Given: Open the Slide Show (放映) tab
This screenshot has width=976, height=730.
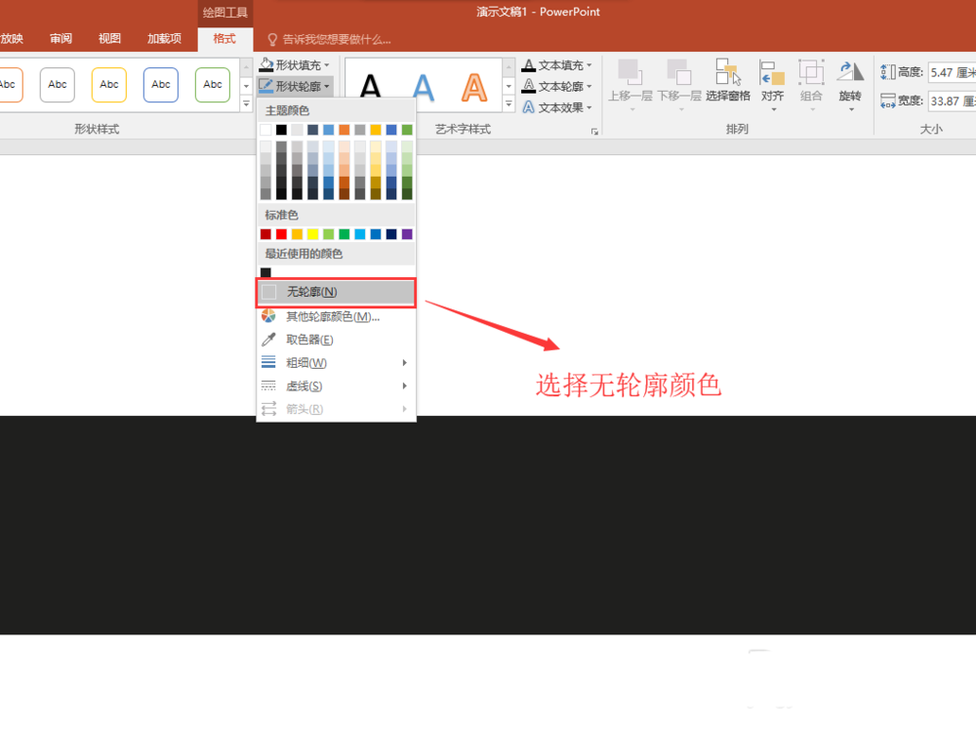Looking at the screenshot, I should click(12, 39).
